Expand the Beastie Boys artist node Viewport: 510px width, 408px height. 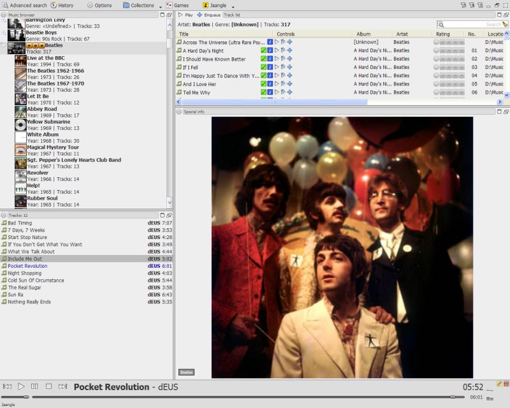(3, 33)
